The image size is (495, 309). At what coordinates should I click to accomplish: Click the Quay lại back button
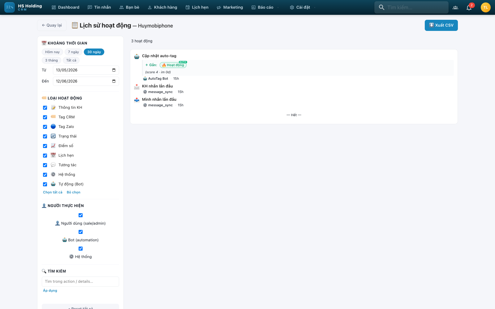point(52,25)
